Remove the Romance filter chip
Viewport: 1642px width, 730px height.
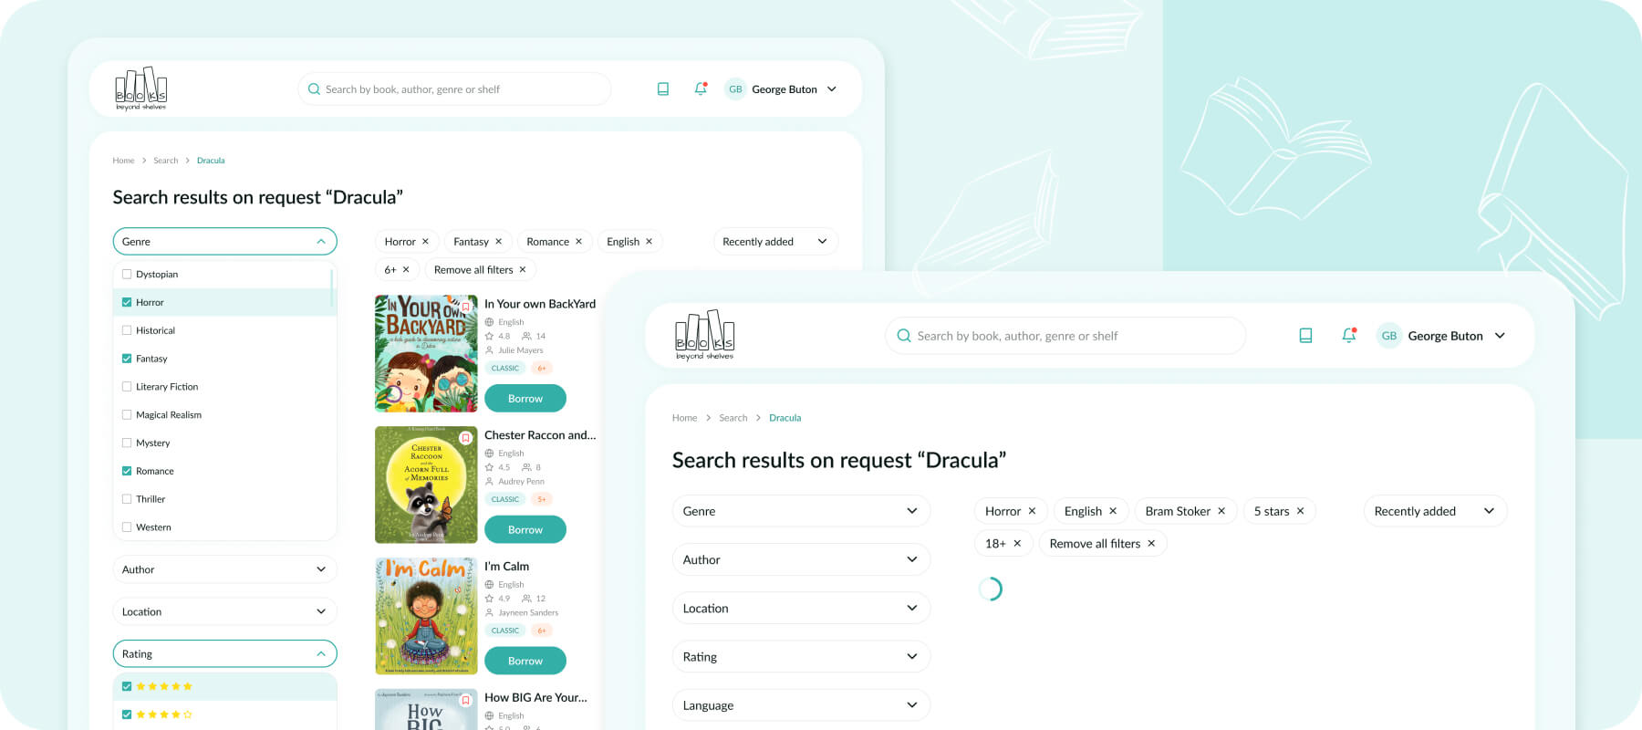point(578,242)
